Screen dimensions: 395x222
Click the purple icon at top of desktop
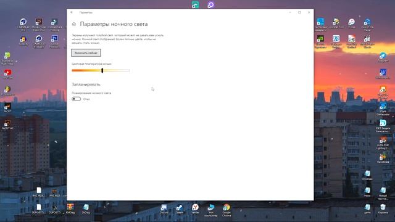point(211,4)
